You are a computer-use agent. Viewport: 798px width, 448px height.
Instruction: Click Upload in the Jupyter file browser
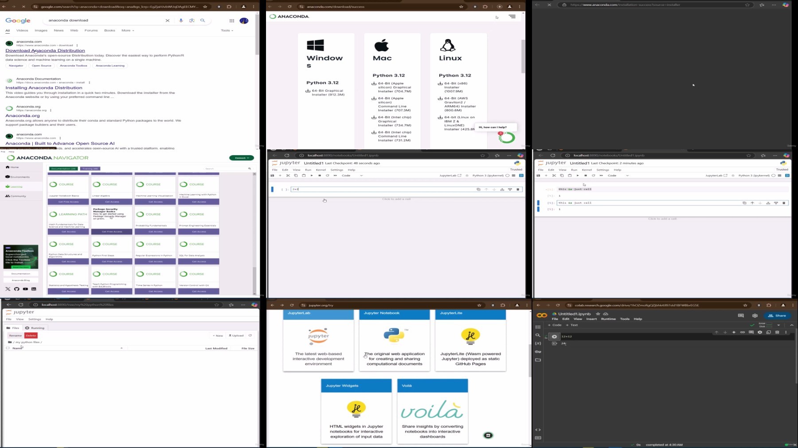[x=236, y=335]
